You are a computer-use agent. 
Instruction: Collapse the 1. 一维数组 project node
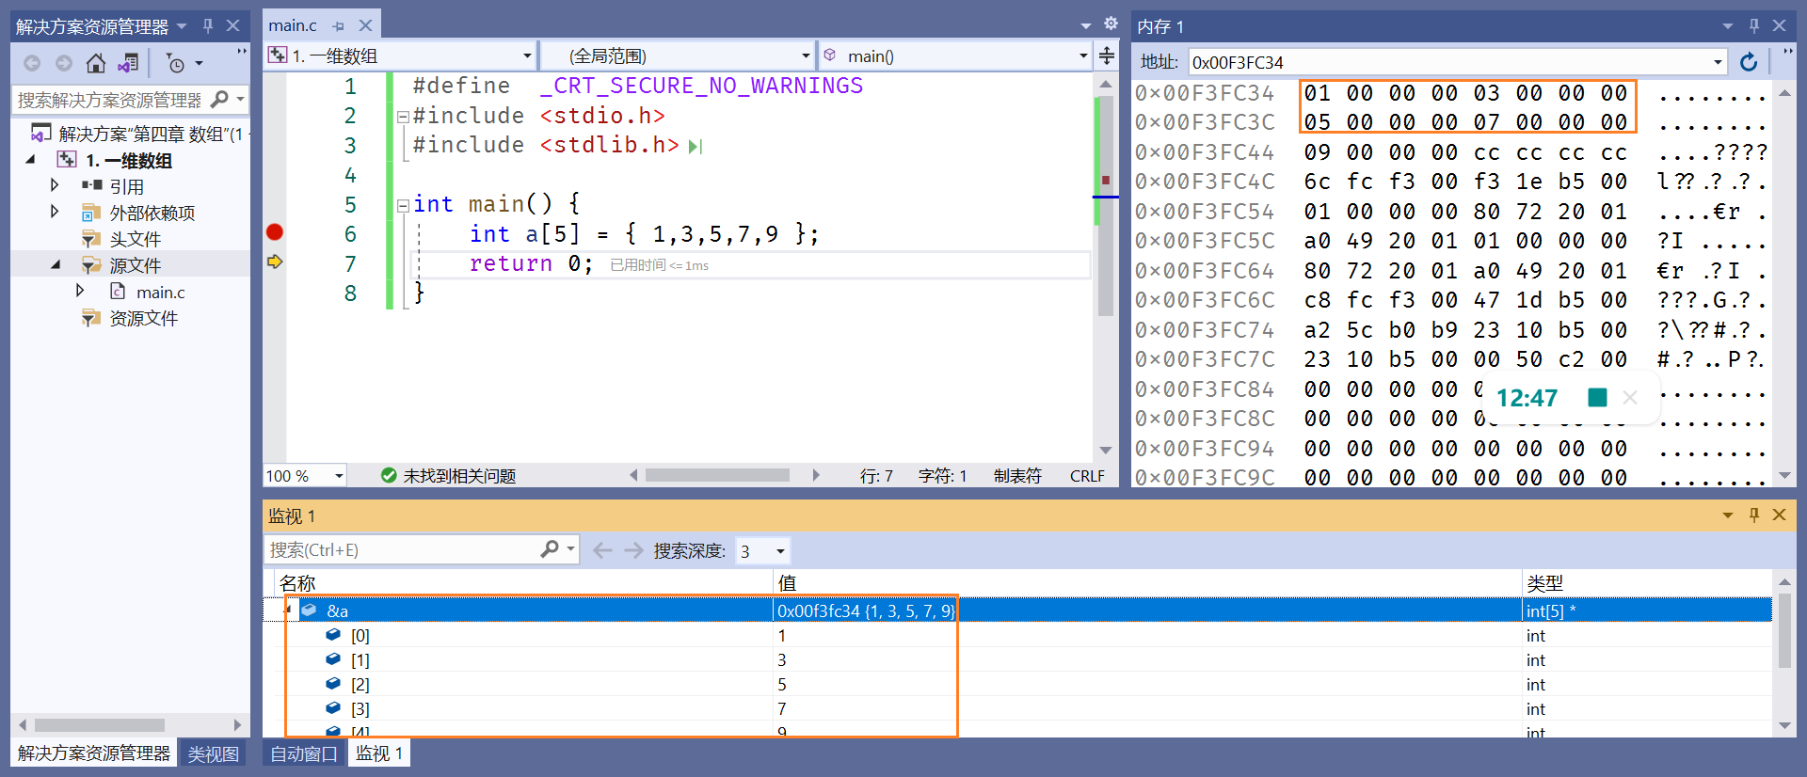30,160
